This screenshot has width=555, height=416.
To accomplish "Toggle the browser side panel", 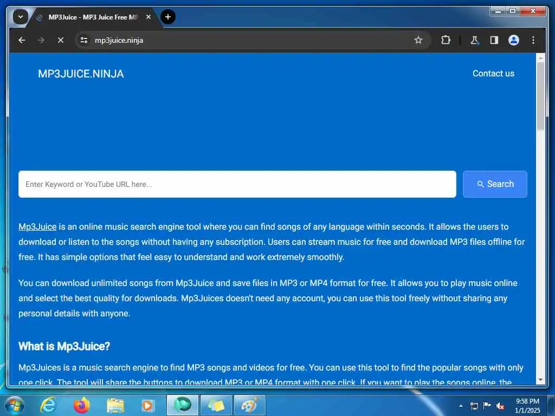I will coord(494,40).
